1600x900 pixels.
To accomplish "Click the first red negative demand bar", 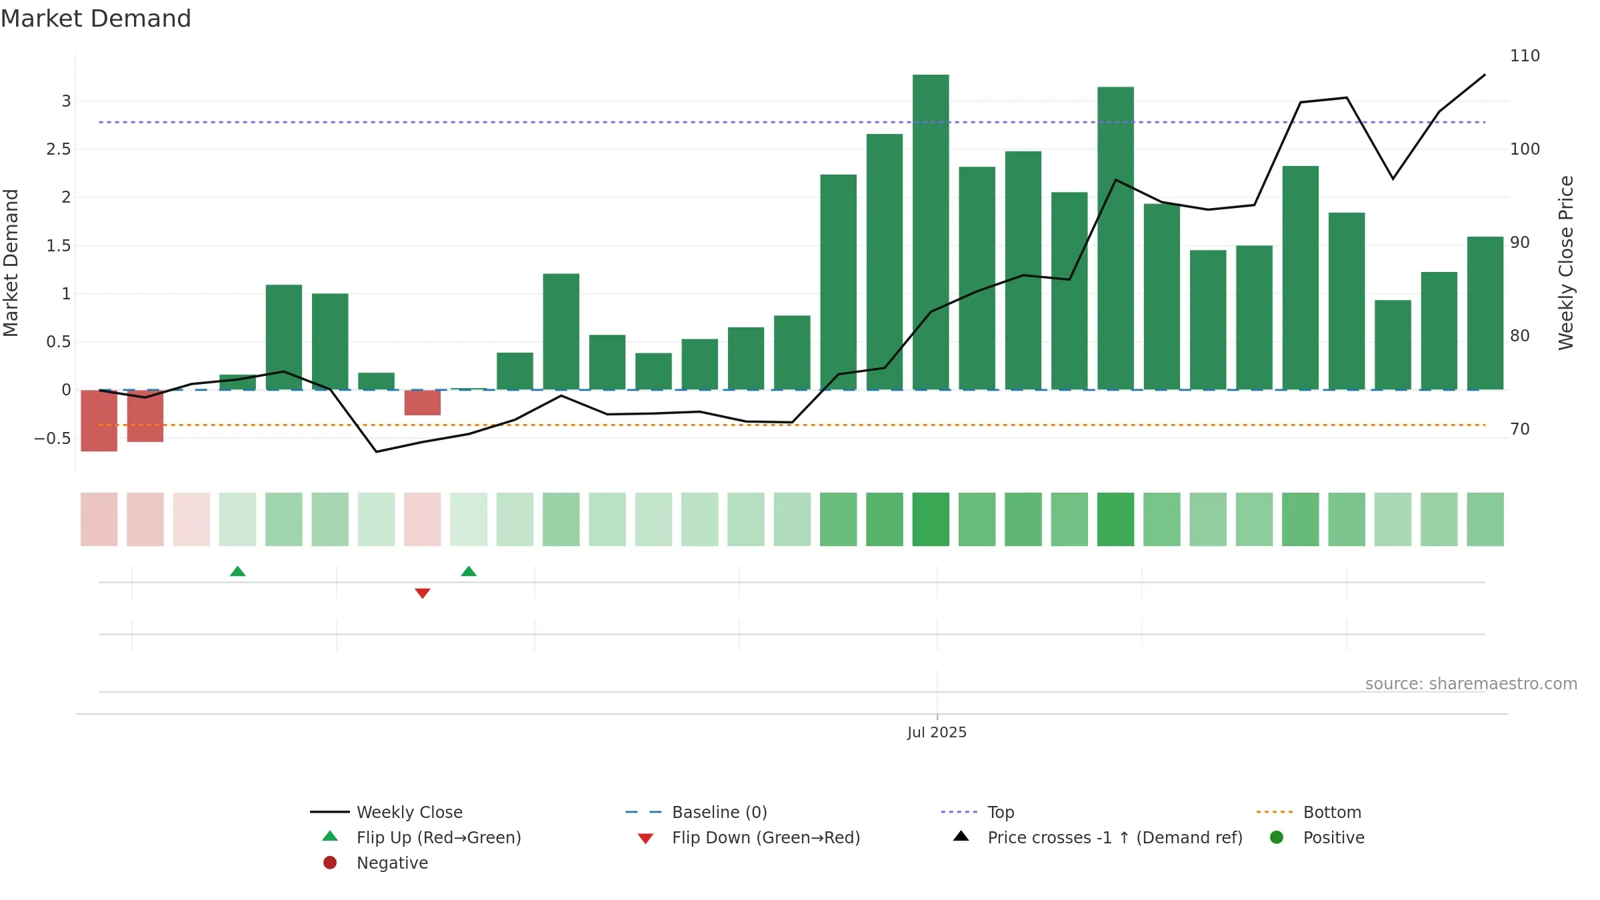I will [x=99, y=421].
